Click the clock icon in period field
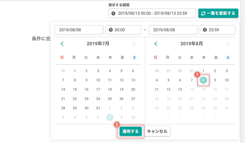 point(113,13)
